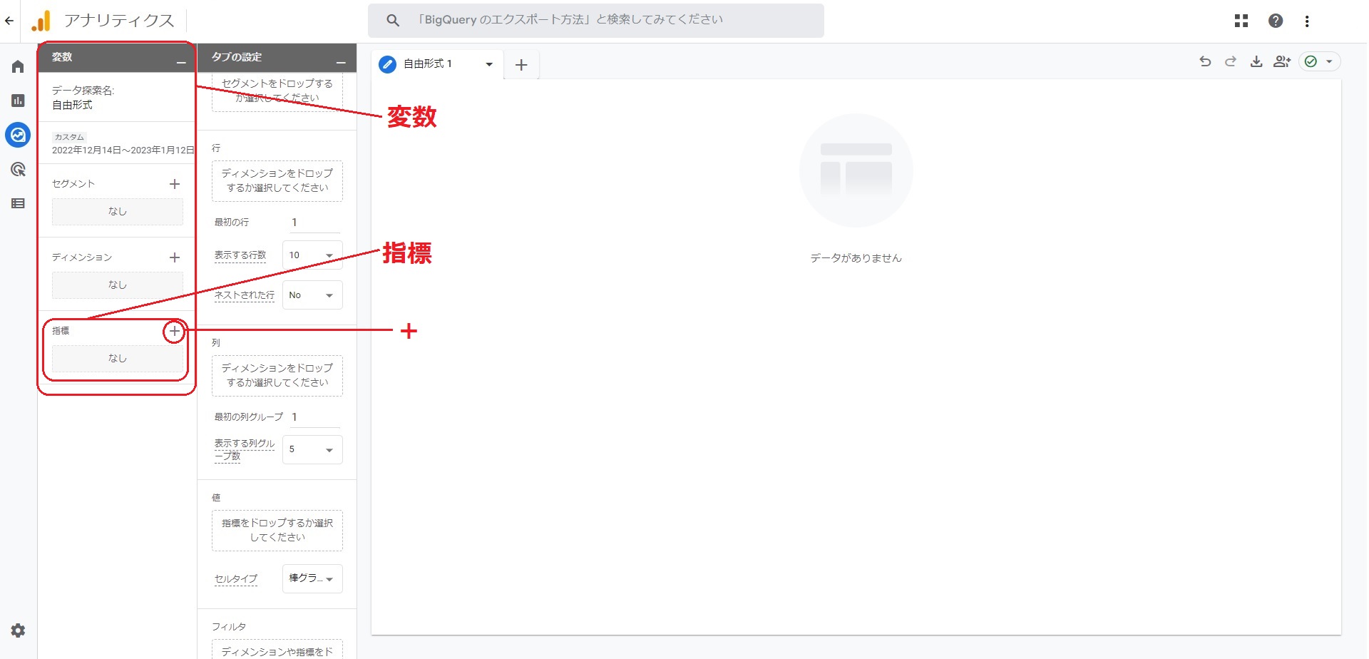Expand the data quality dropdown arrow
1369x659 pixels.
click(1329, 61)
